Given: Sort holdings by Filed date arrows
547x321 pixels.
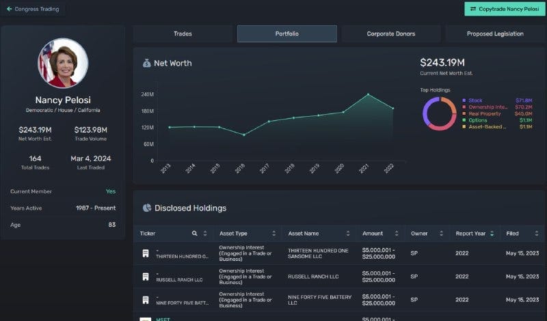Looking at the screenshot, I should [537, 234].
